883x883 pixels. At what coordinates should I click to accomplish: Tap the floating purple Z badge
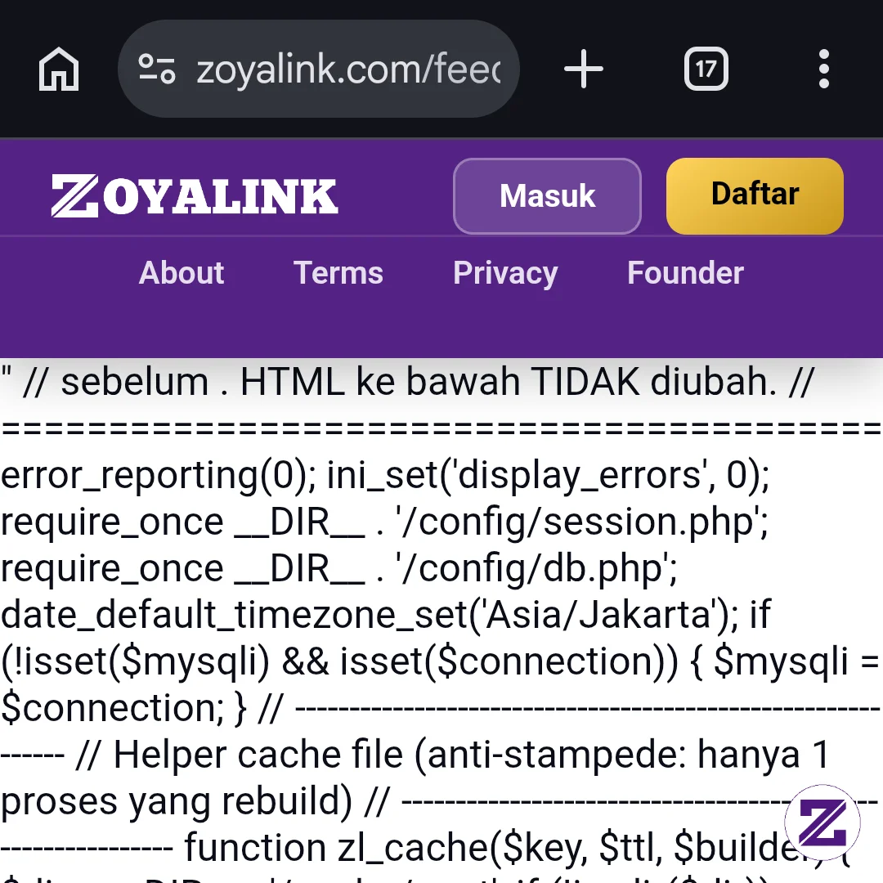822,822
